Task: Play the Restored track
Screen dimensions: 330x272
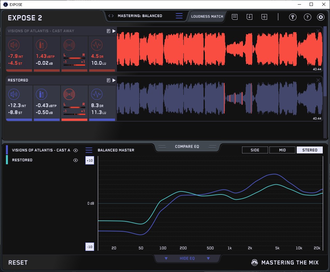Action: point(114,80)
